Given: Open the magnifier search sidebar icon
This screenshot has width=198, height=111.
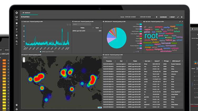Looking at the screenshot, I should 17,41.
